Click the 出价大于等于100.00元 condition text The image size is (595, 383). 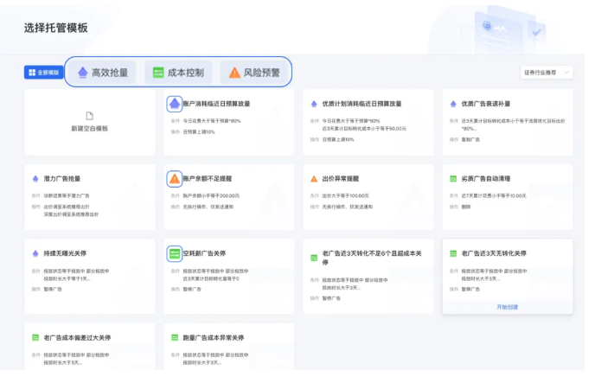click(x=346, y=196)
